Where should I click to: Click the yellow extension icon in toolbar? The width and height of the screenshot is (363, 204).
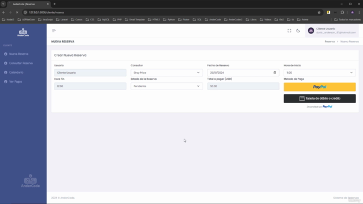pos(328,12)
